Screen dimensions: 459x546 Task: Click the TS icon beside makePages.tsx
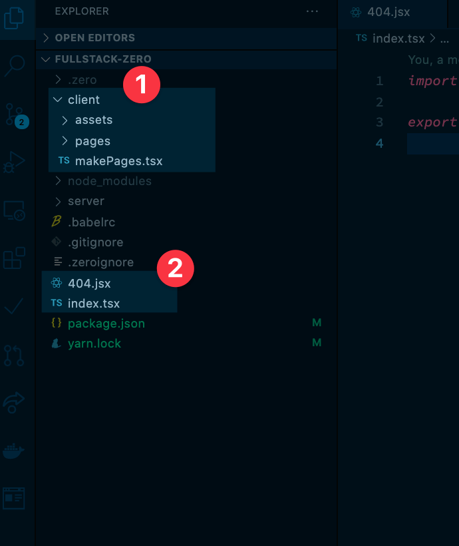point(64,160)
